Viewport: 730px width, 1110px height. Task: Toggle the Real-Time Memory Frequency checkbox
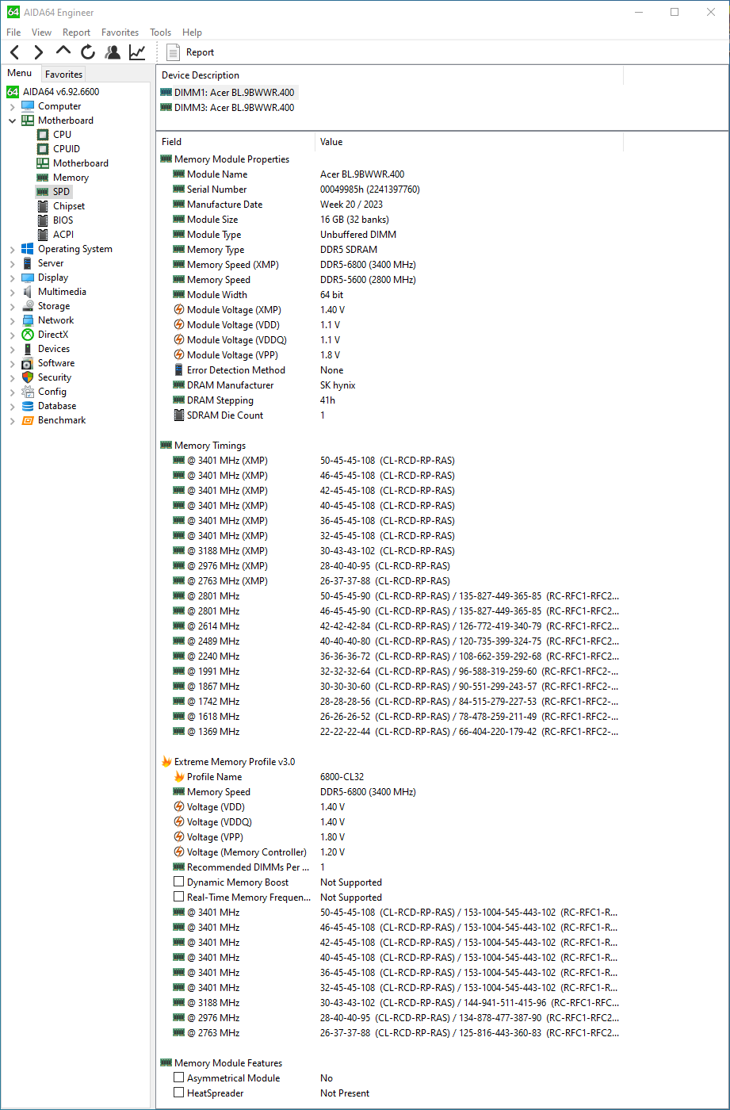[178, 898]
